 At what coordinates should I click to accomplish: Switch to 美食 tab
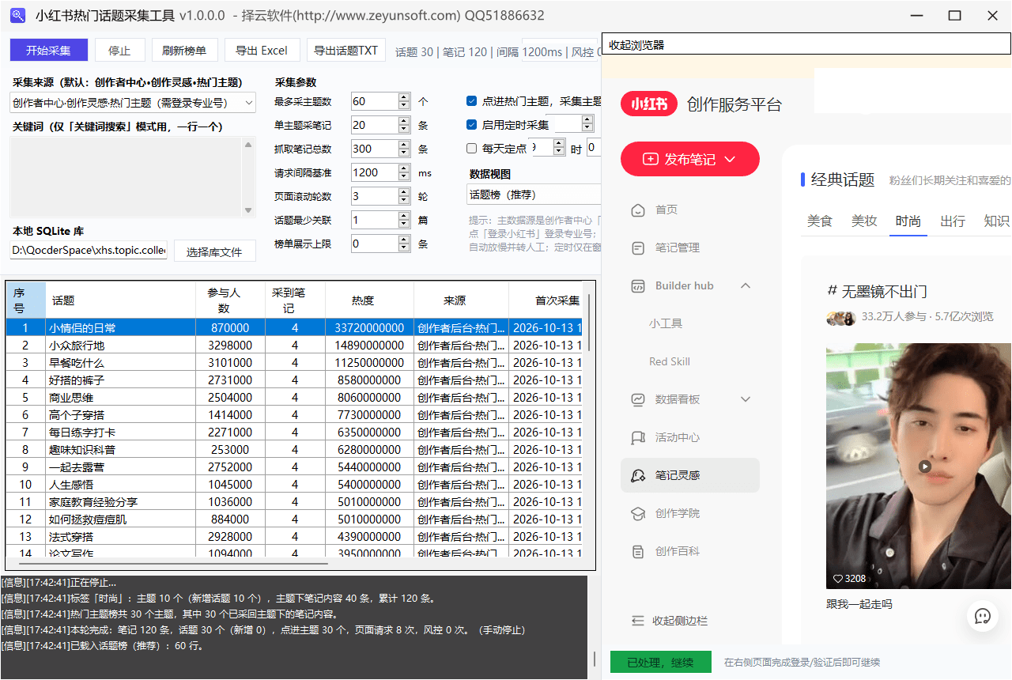(x=820, y=221)
